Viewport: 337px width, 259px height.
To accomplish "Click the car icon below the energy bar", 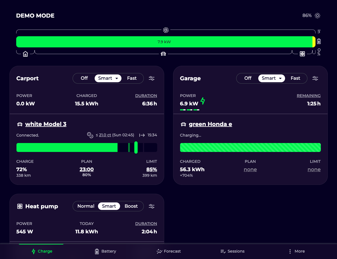I will point(163,54).
